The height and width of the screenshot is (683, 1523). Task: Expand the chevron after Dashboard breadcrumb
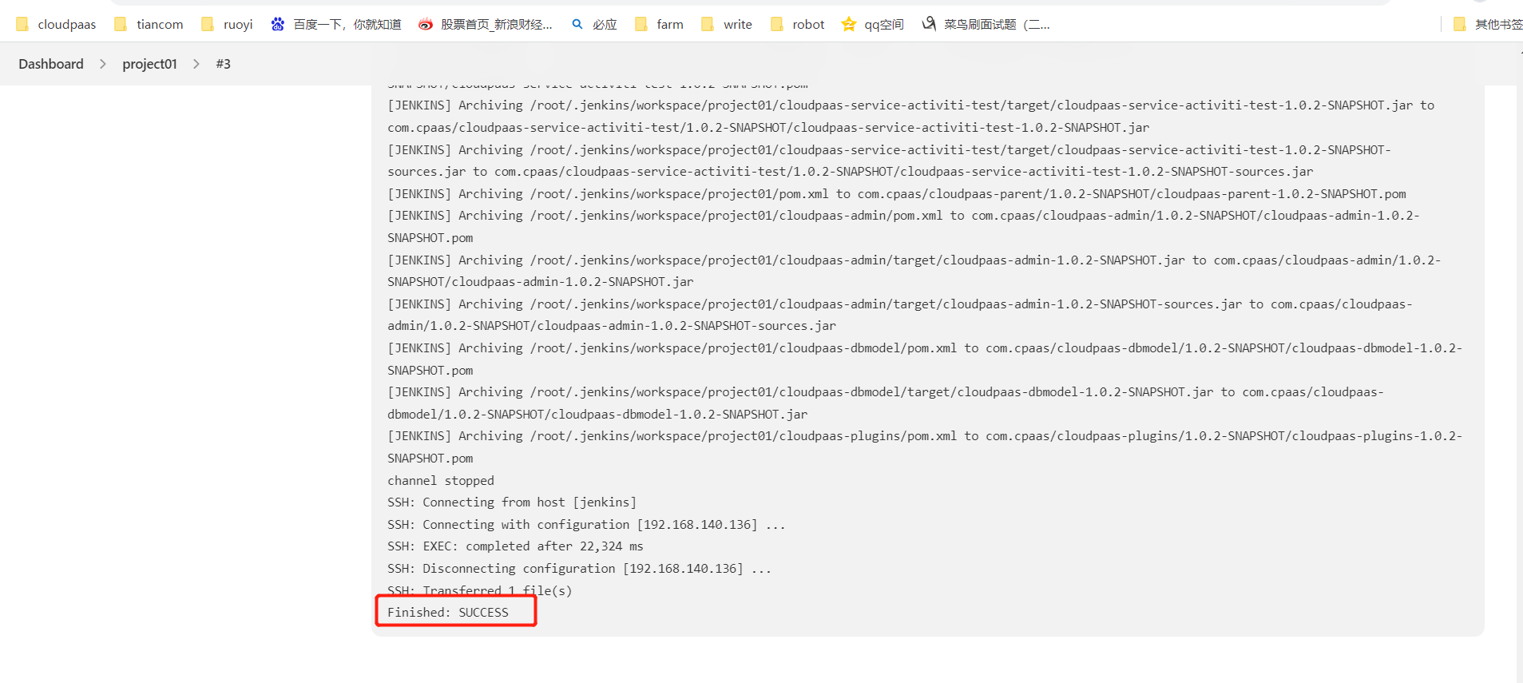click(x=103, y=64)
